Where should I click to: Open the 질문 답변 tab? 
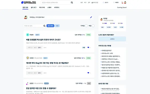tap(25, 8)
